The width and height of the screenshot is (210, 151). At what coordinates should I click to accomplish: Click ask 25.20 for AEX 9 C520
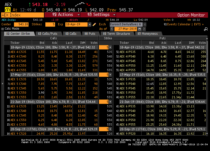click(53, 134)
